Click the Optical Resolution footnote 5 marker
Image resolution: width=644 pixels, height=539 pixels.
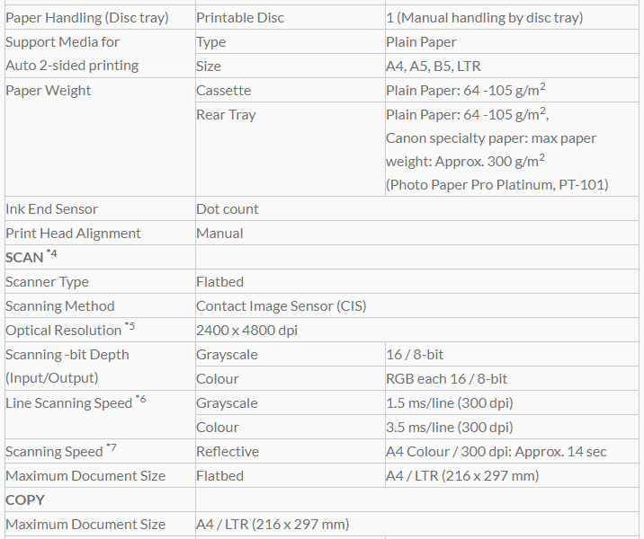[x=130, y=326]
